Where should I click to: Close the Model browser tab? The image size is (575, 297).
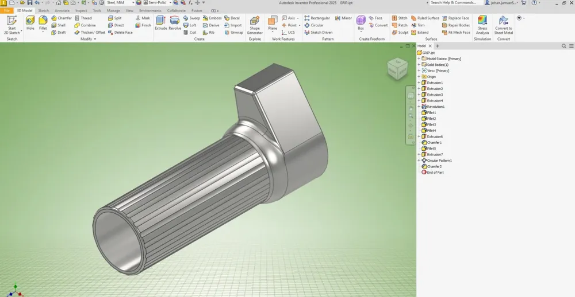430,46
